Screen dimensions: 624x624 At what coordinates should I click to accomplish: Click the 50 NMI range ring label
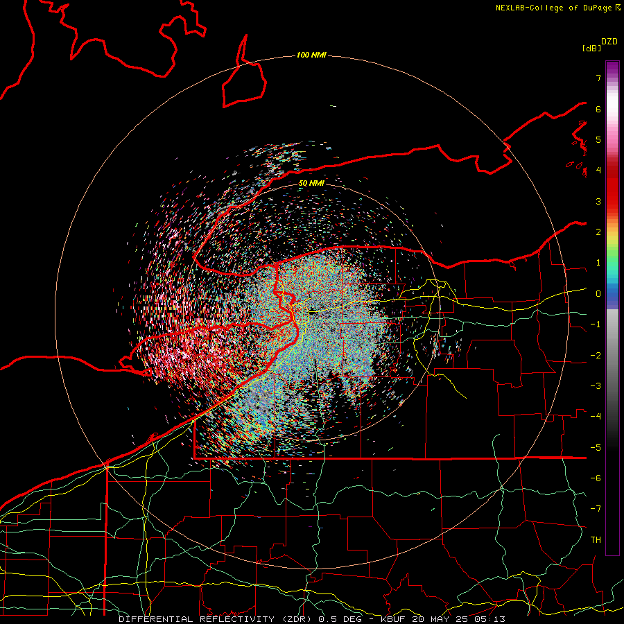click(x=311, y=184)
